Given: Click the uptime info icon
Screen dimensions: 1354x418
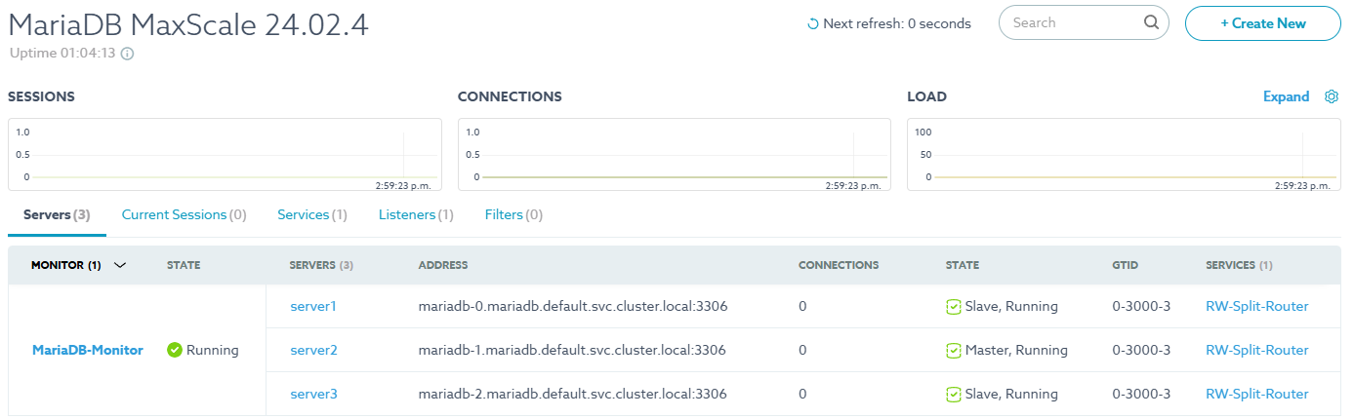Looking at the screenshot, I should click(127, 54).
